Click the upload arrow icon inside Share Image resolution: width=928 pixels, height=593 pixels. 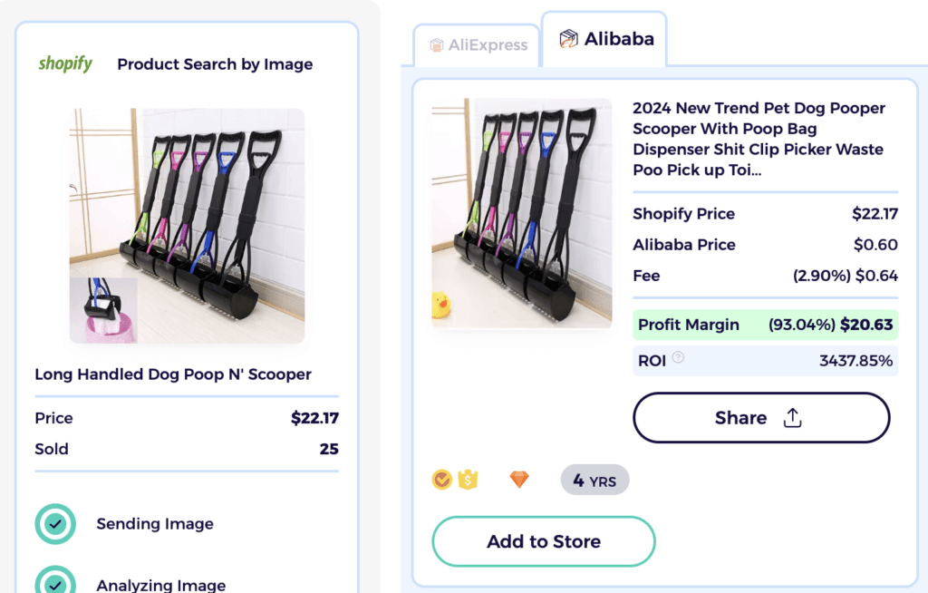pyautogui.click(x=793, y=418)
